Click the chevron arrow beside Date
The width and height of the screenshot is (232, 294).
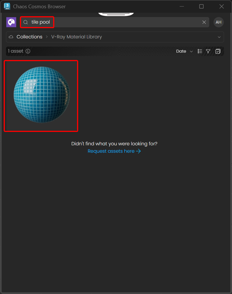click(191, 51)
